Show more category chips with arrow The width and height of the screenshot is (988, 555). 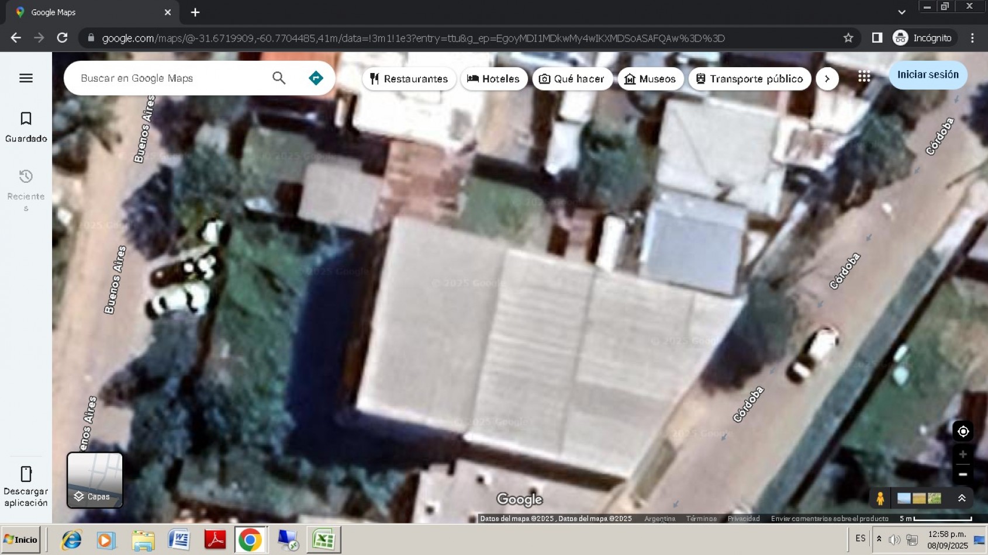point(827,79)
